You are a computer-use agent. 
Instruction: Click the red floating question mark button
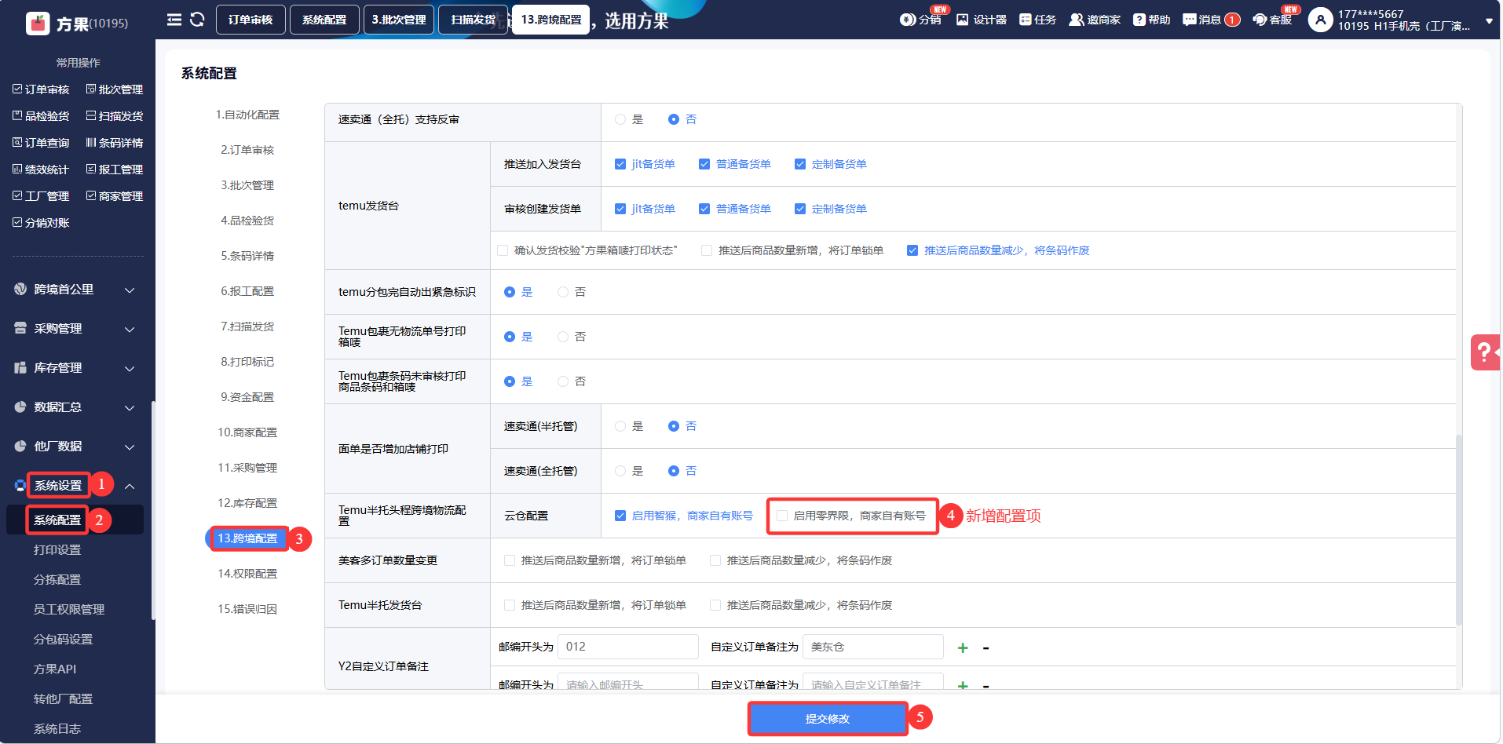[x=1484, y=352]
